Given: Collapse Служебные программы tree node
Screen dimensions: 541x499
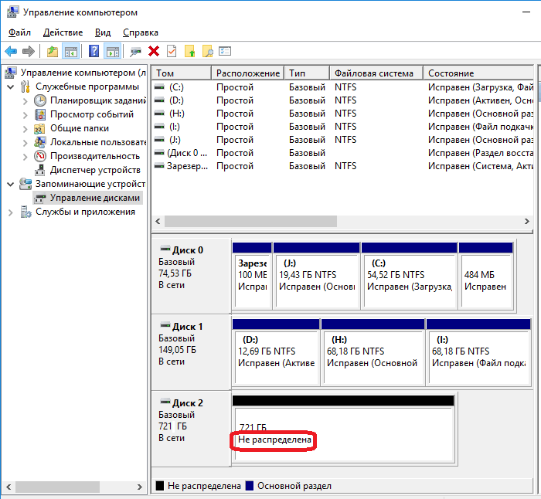Looking at the screenshot, I should tap(11, 87).
